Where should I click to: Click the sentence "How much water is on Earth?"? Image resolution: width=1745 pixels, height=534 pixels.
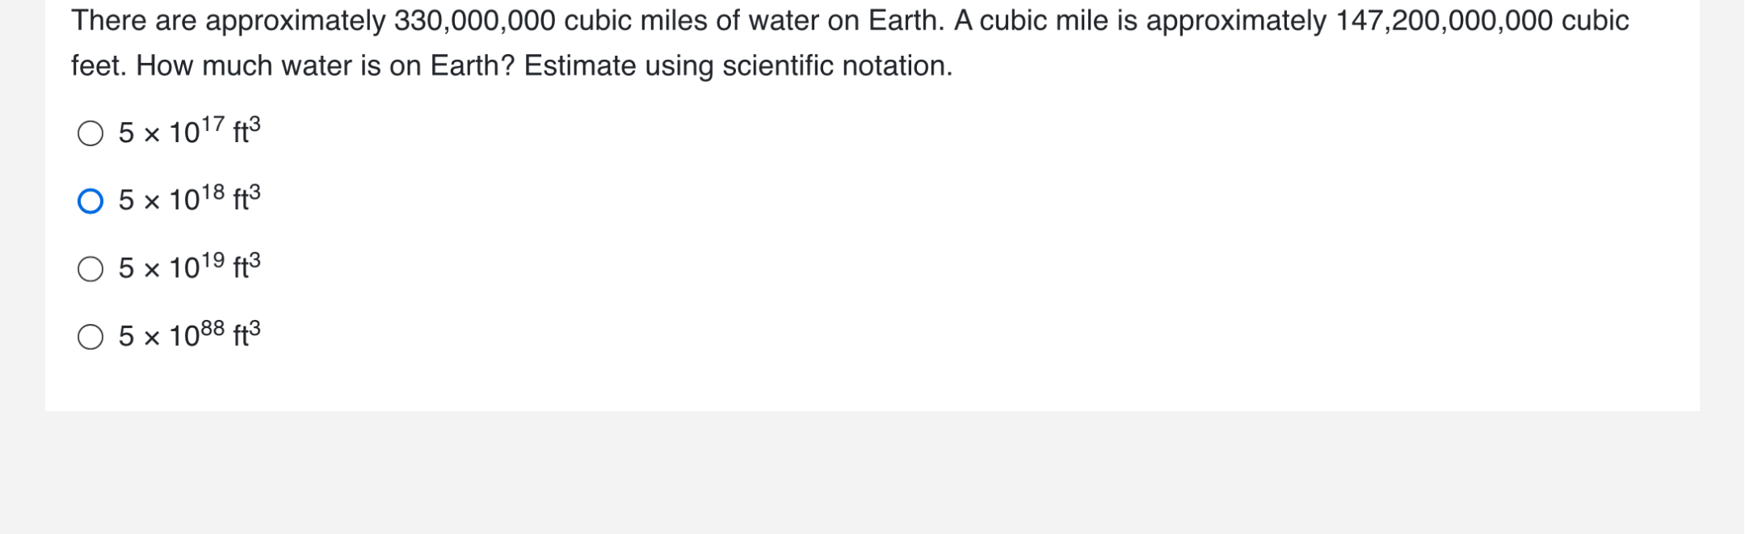point(326,66)
